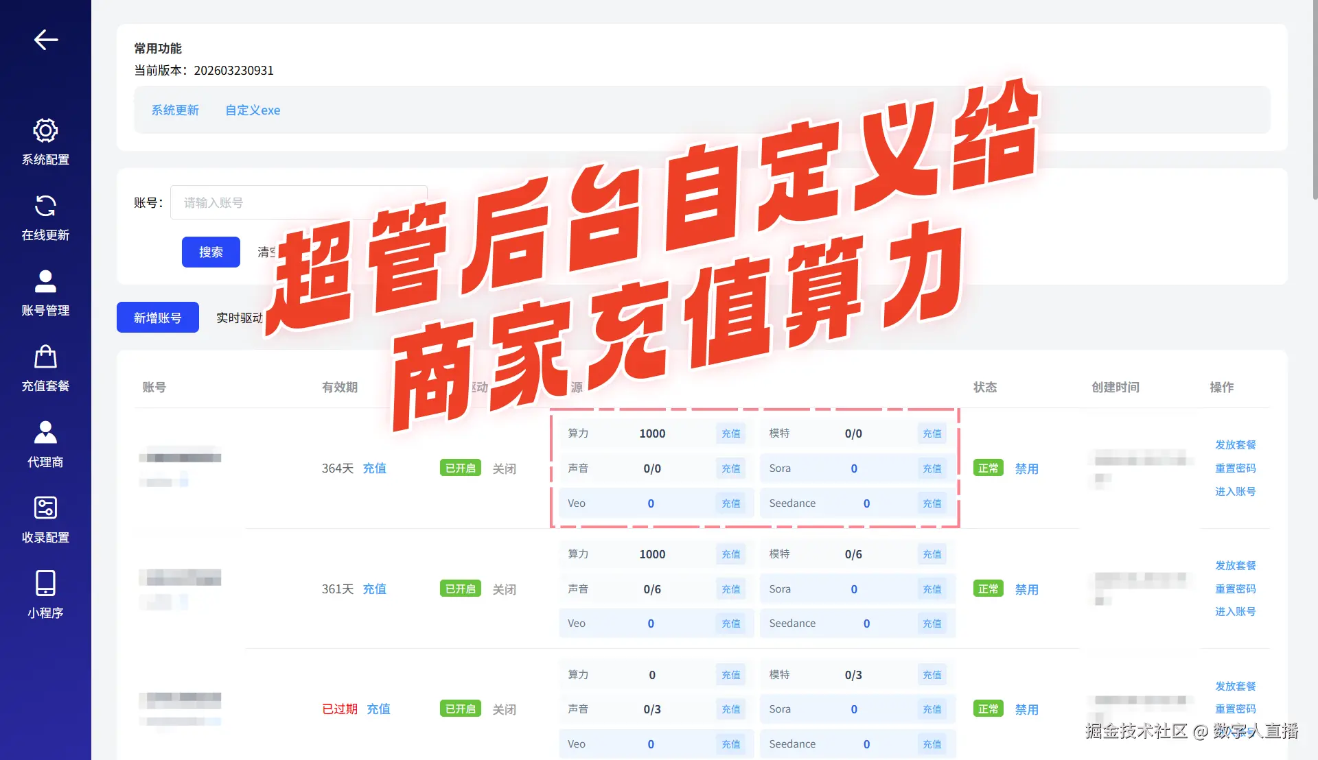
Task: Open 代理商 agent icon in sidebar
Action: coord(45,432)
